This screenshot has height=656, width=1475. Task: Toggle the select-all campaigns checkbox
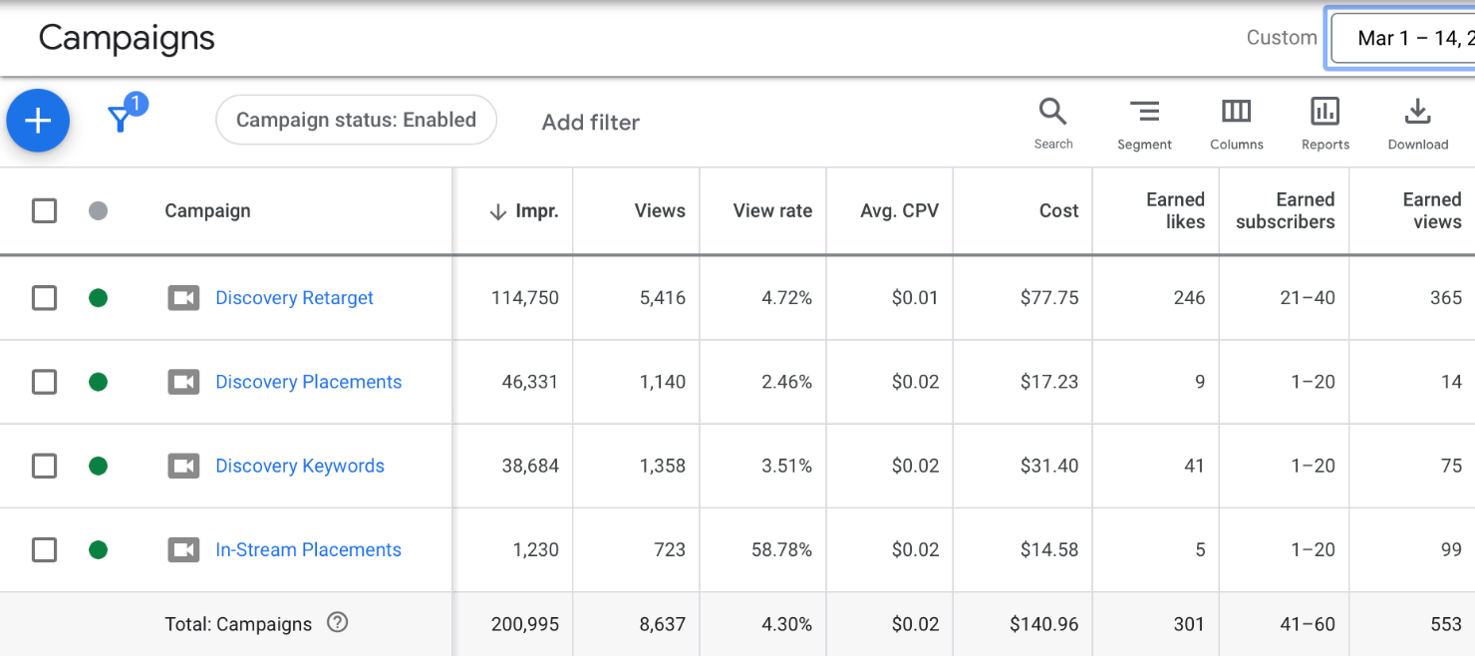point(44,211)
